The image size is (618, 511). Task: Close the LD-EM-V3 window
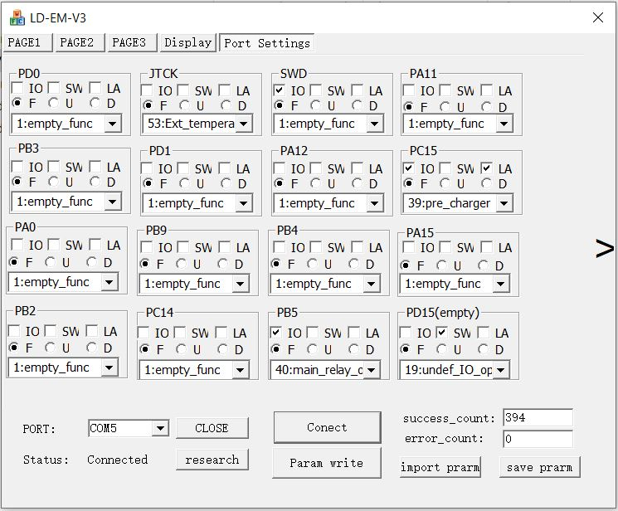coord(596,17)
